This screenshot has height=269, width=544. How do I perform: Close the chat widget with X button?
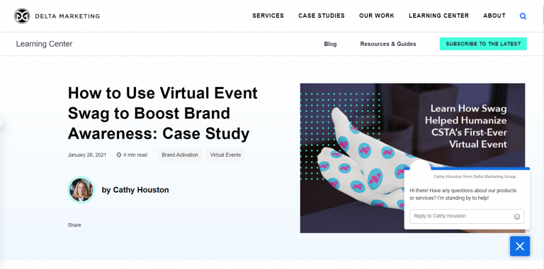click(520, 246)
